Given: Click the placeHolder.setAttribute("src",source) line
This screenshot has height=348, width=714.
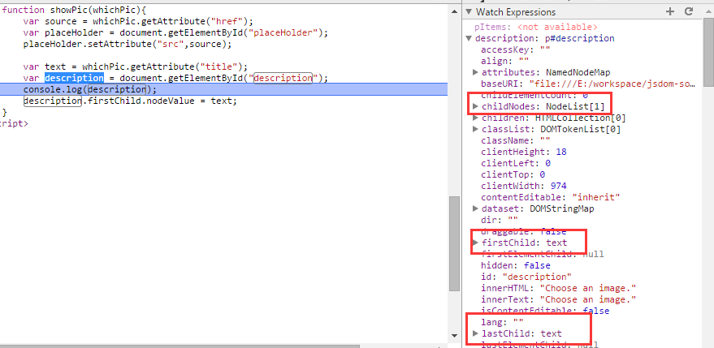Looking at the screenshot, I should [128, 44].
